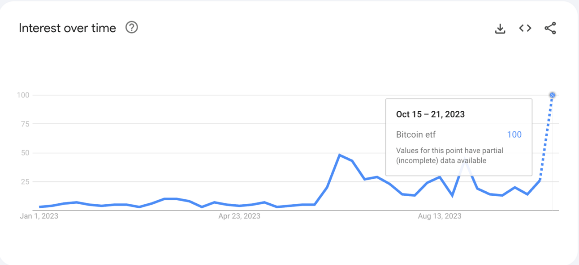Select the Aug 13, 2023 axis label
This screenshot has width=579, height=265.
click(440, 216)
